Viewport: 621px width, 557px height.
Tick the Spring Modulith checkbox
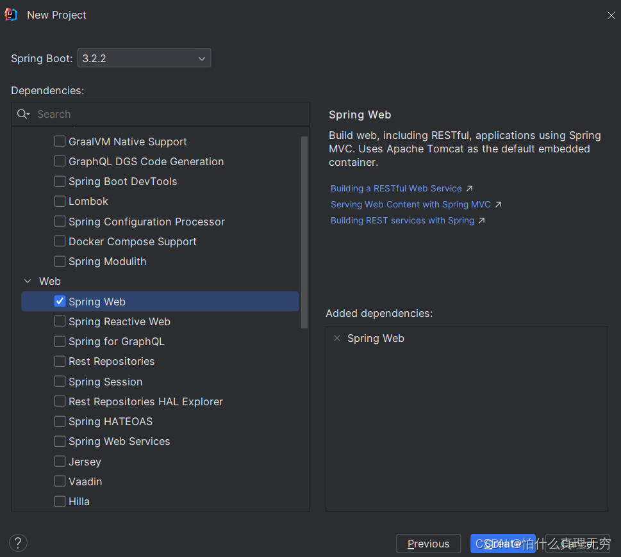tap(60, 261)
